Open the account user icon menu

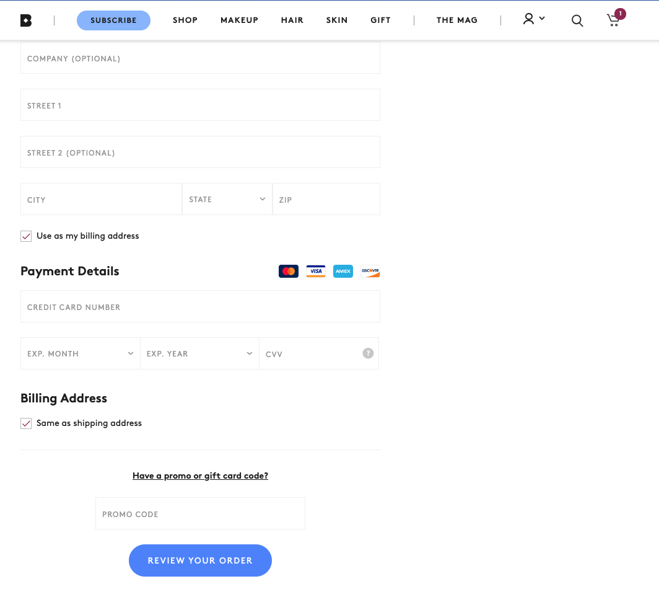(x=528, y=19)
